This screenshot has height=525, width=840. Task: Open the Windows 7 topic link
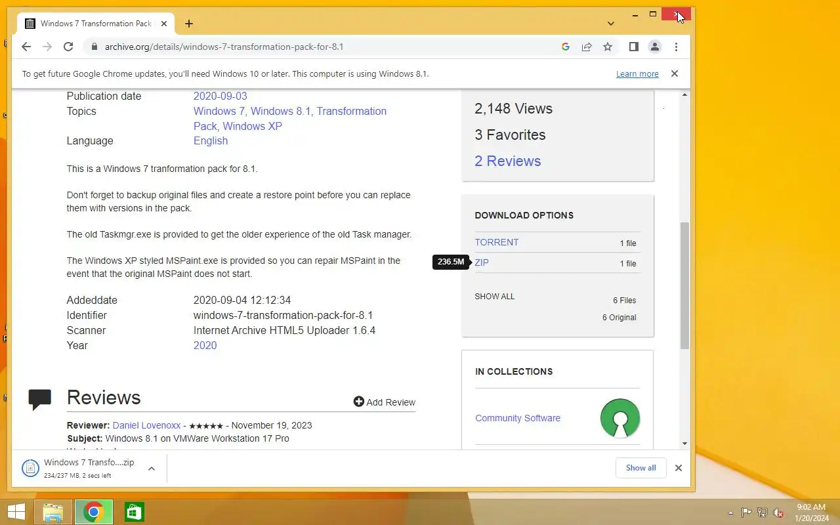tap(219, 111)
